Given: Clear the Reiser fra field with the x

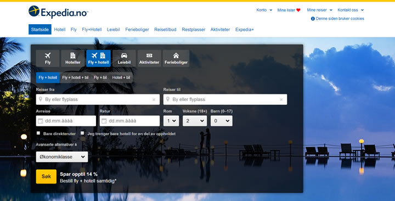Looking at the screenshot, I should (x=154, y=99).
